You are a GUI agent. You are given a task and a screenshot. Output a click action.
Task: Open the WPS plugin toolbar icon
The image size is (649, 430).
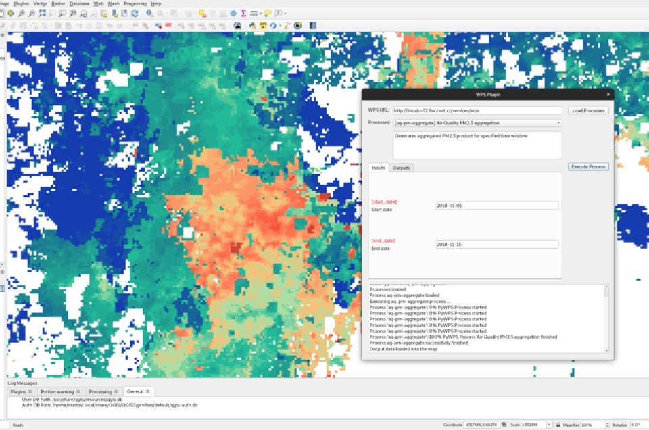point(263,26)
